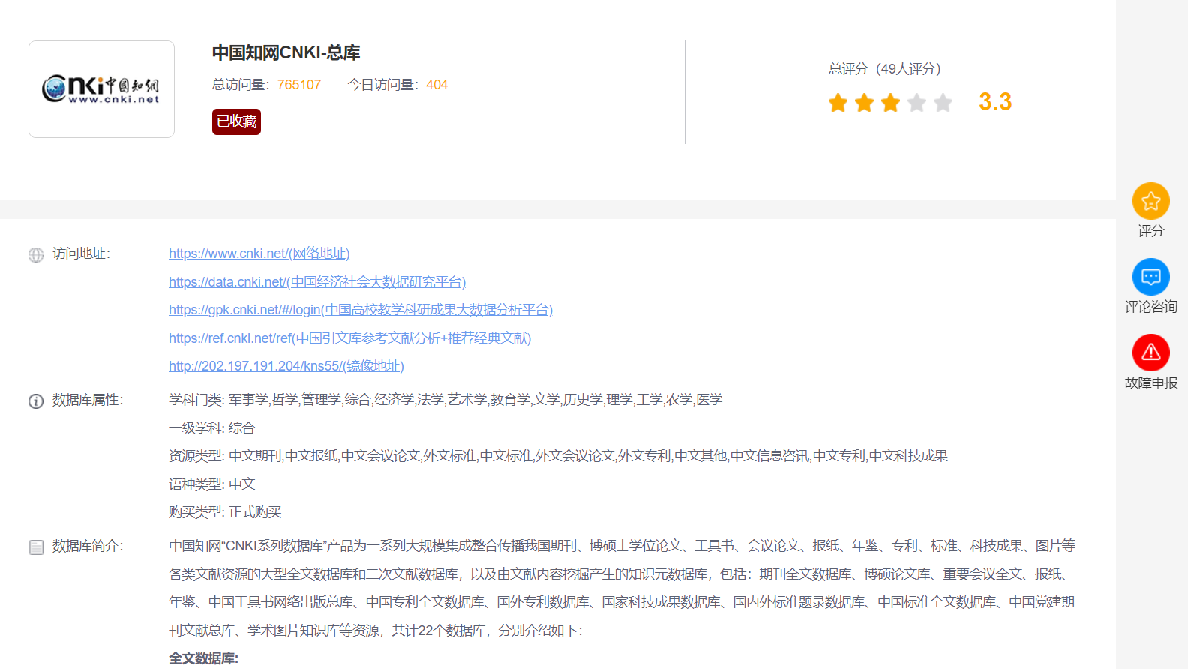1188x669 pixels.
Task: Click the second gold rating star
Action: pos(864,103)
